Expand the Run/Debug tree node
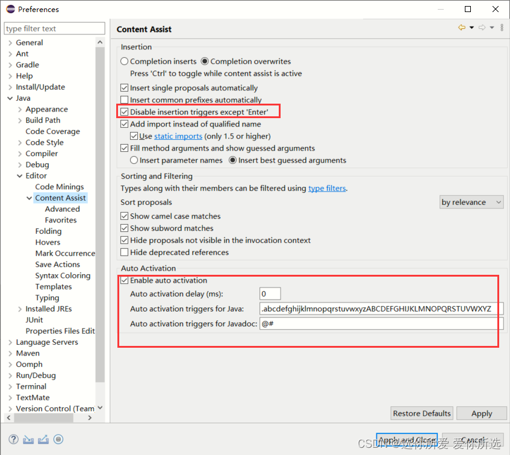The image size is (510, 455). click(10, 375)
